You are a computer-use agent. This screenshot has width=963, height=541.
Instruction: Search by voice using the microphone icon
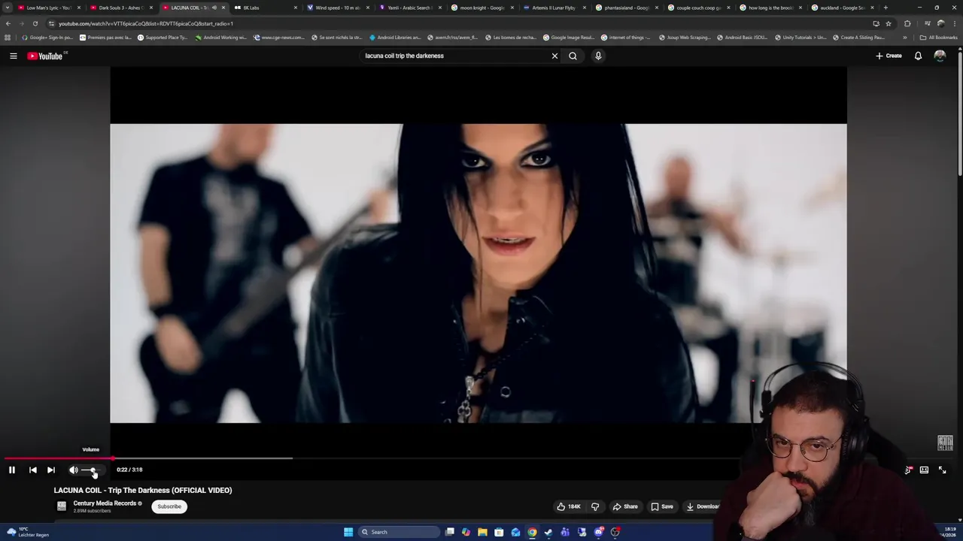[x=598, y=56]
